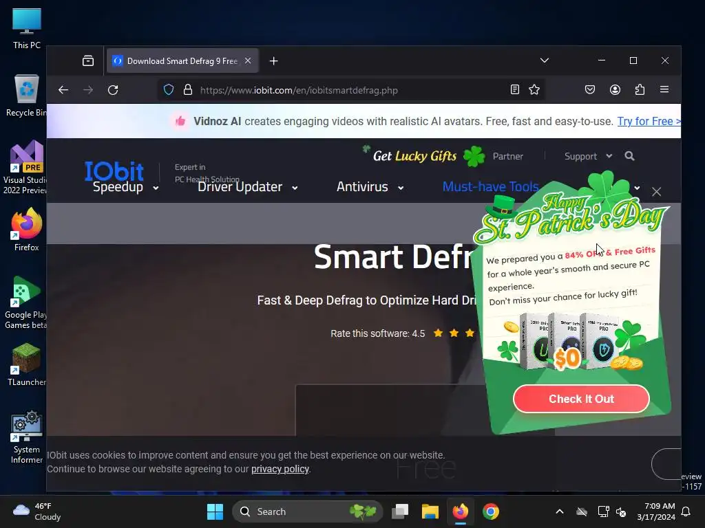The width and height of the screenshot is (705, 528).
Task: Select the Download Smart Defrag 9 Free tab
Action: [182, 60]
